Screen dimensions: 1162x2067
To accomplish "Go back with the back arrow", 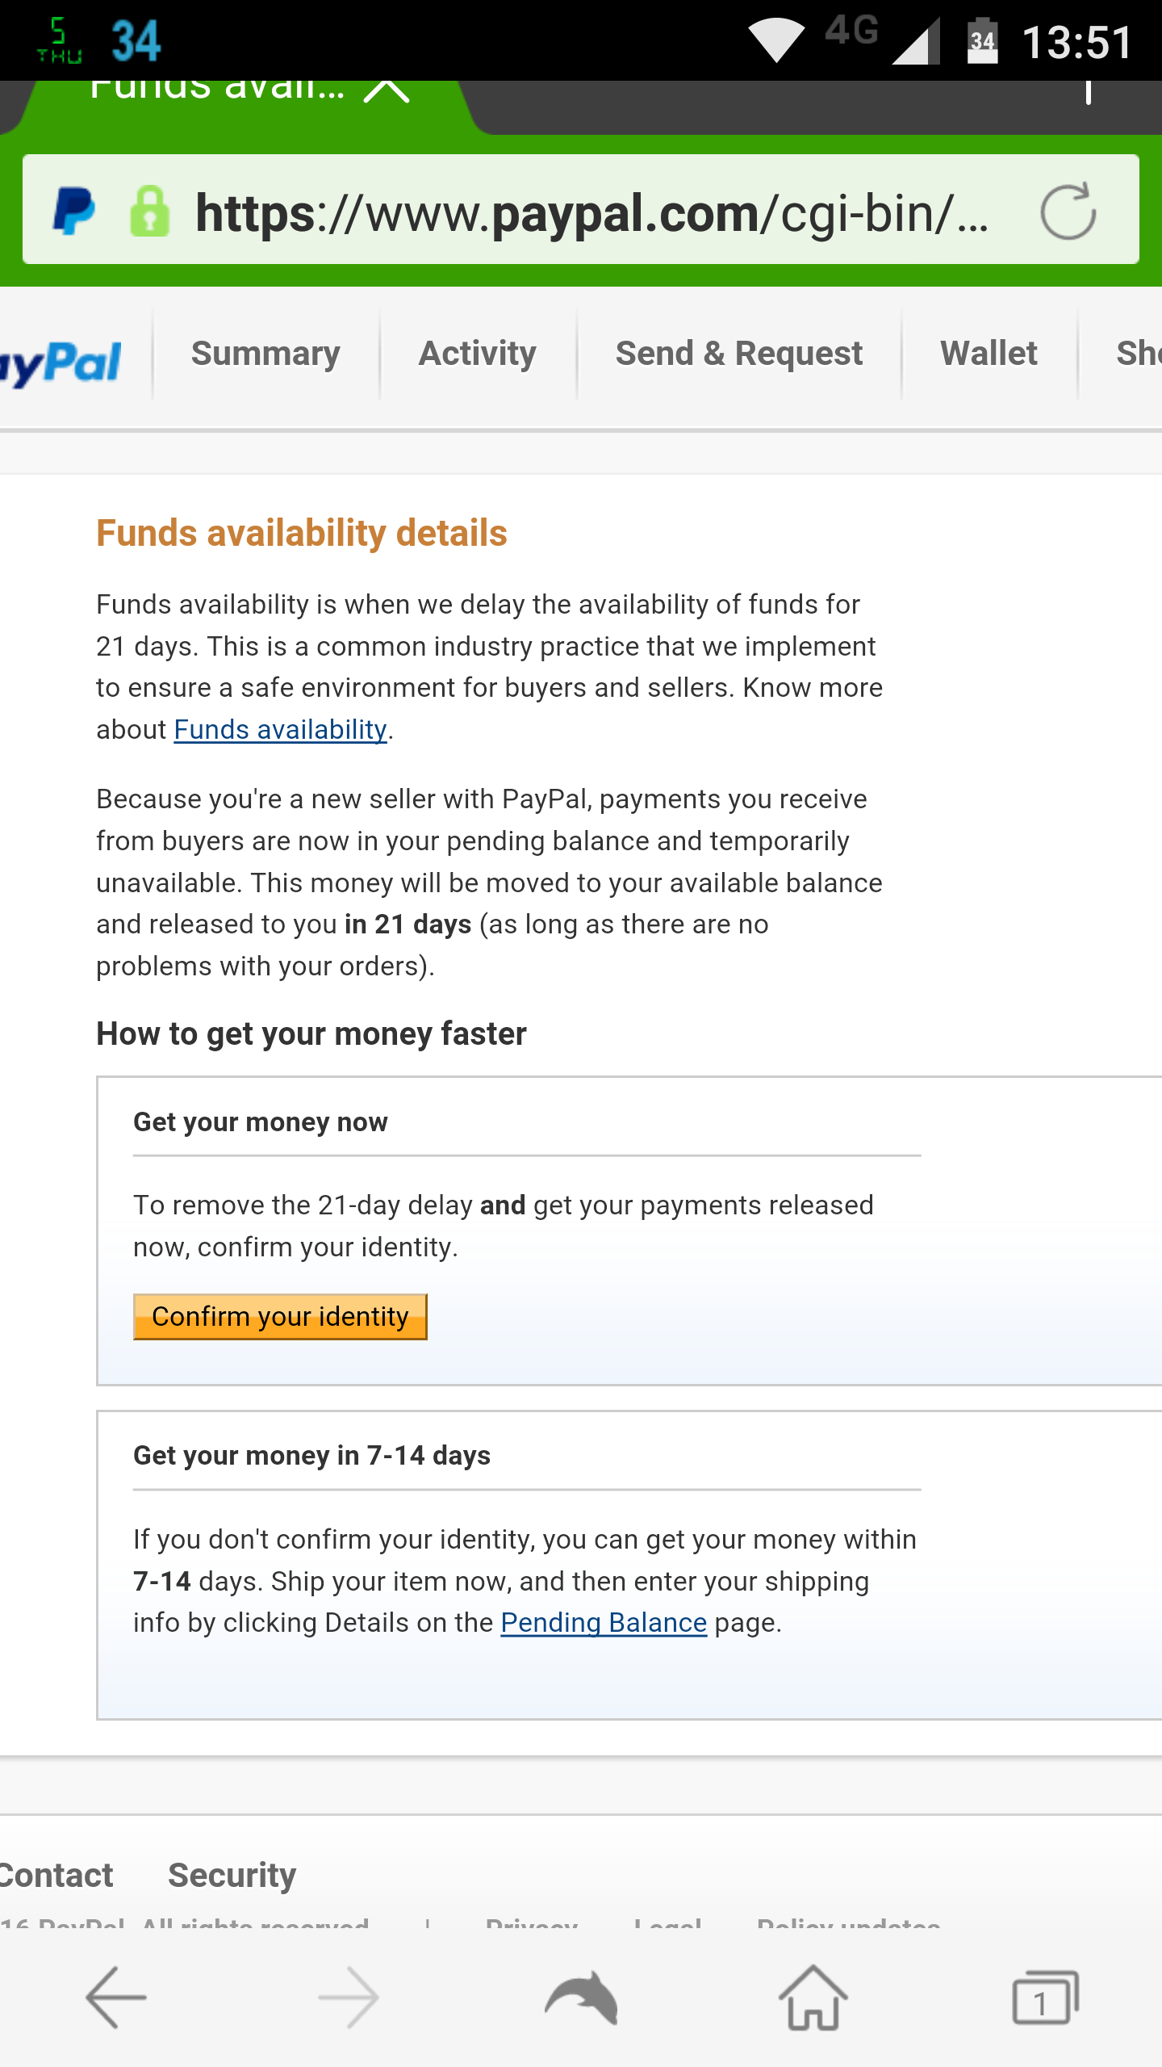I will (x=116, y=1998).
